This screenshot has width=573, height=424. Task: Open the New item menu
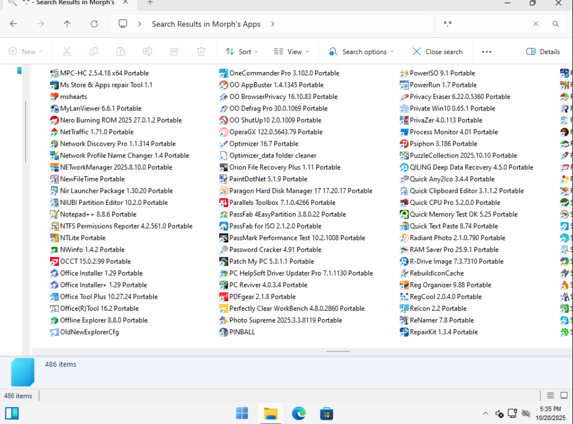point(25,52)
